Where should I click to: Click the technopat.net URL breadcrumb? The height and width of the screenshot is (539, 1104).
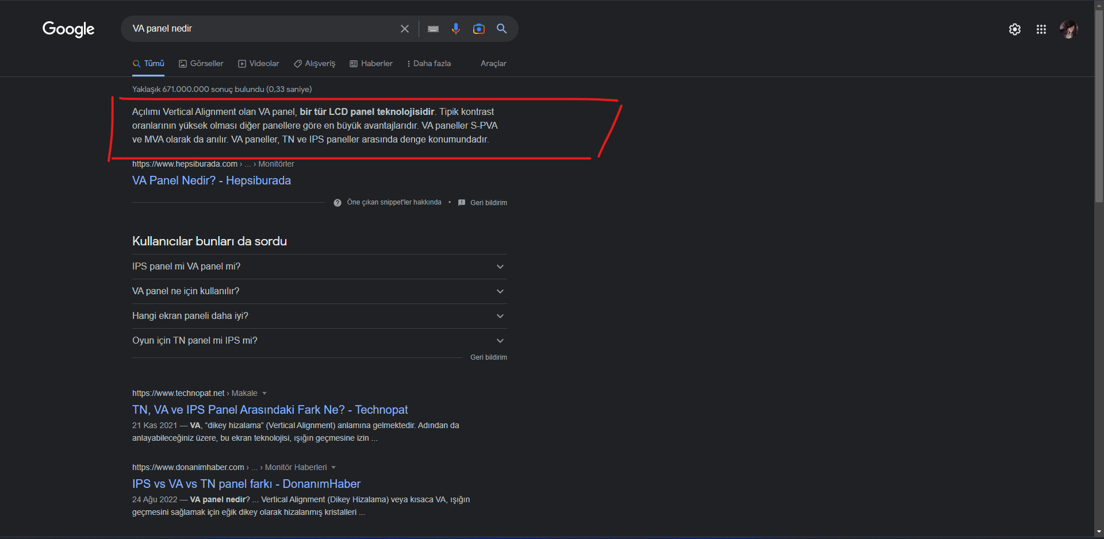(195, 394)
